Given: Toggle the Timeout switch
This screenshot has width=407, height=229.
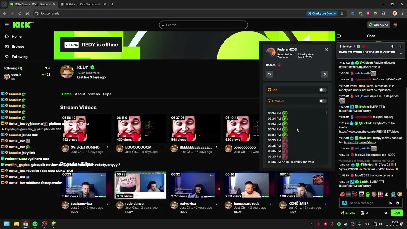Looking at the screenshot, I should (322, 101).
